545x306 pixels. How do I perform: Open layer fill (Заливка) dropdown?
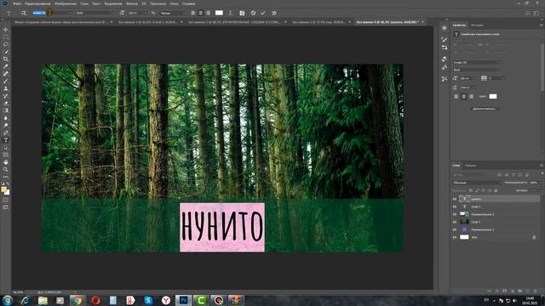(541, 190)
